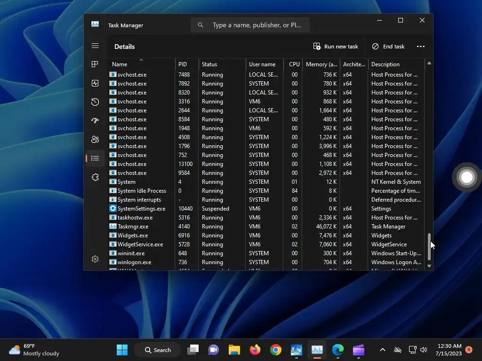Select svchost.exe with PID 13100

point(266,164)
